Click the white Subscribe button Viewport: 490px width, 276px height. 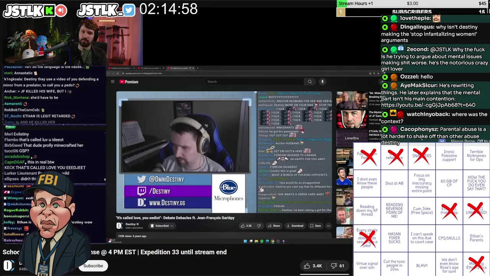click(x=93, y=266)
